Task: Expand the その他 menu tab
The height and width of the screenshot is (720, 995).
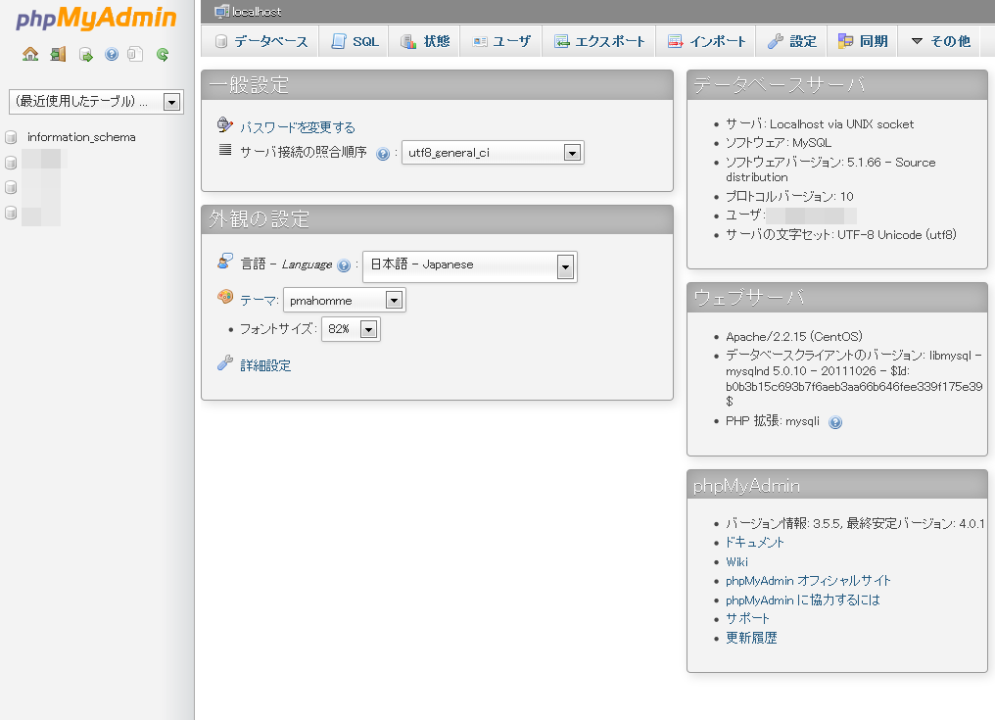Action: coord(940,41)
